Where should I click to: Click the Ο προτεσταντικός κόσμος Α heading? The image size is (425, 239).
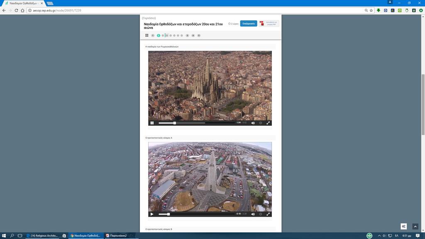point(159,138)
